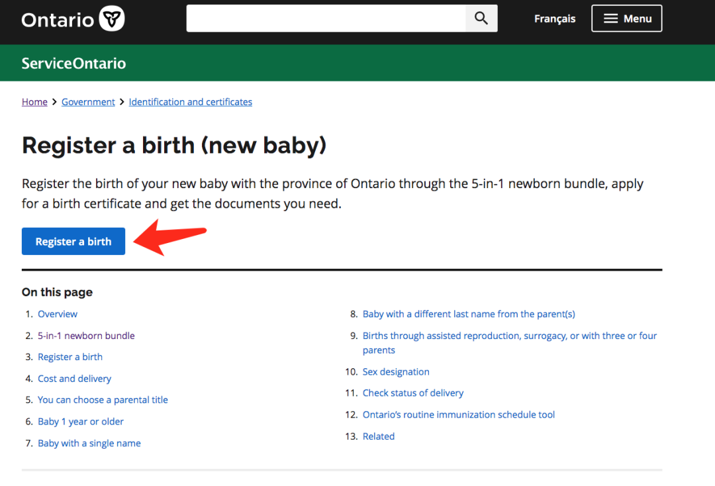
Task: Go to ServiceOntario home heading
Action: click(74, 64)
